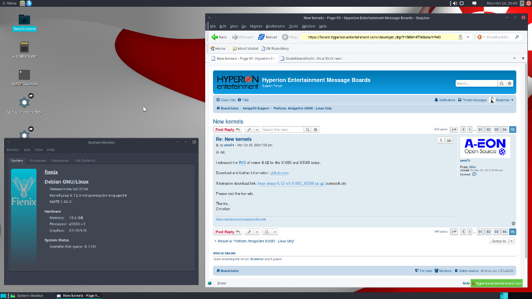Click the fienix hostname in System Monitor

coord(51,172)
